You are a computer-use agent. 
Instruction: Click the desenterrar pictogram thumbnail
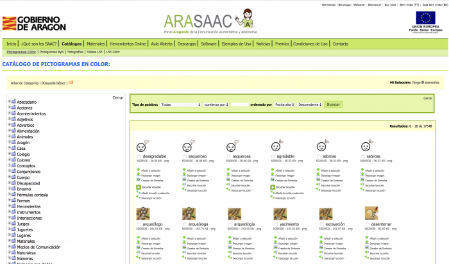pyautogui.click(x=371, y=213)
